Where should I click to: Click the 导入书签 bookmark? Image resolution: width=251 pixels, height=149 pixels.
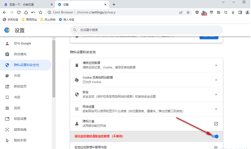(x=66, y=20)
